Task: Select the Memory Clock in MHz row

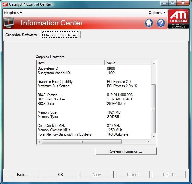Action: click(x=94, y=130)
